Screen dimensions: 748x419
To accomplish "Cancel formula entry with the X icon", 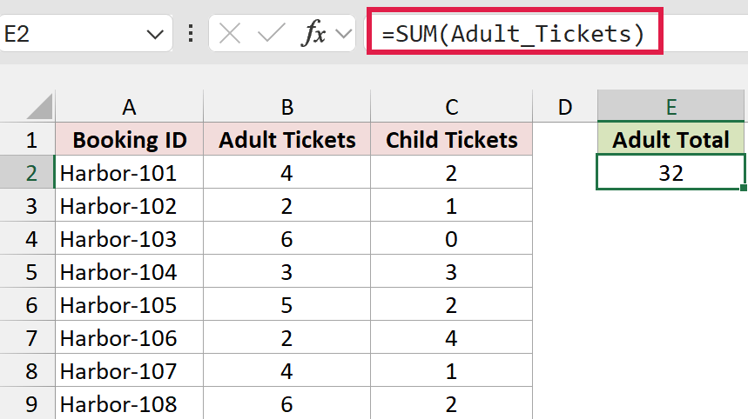I will [230, 34].
